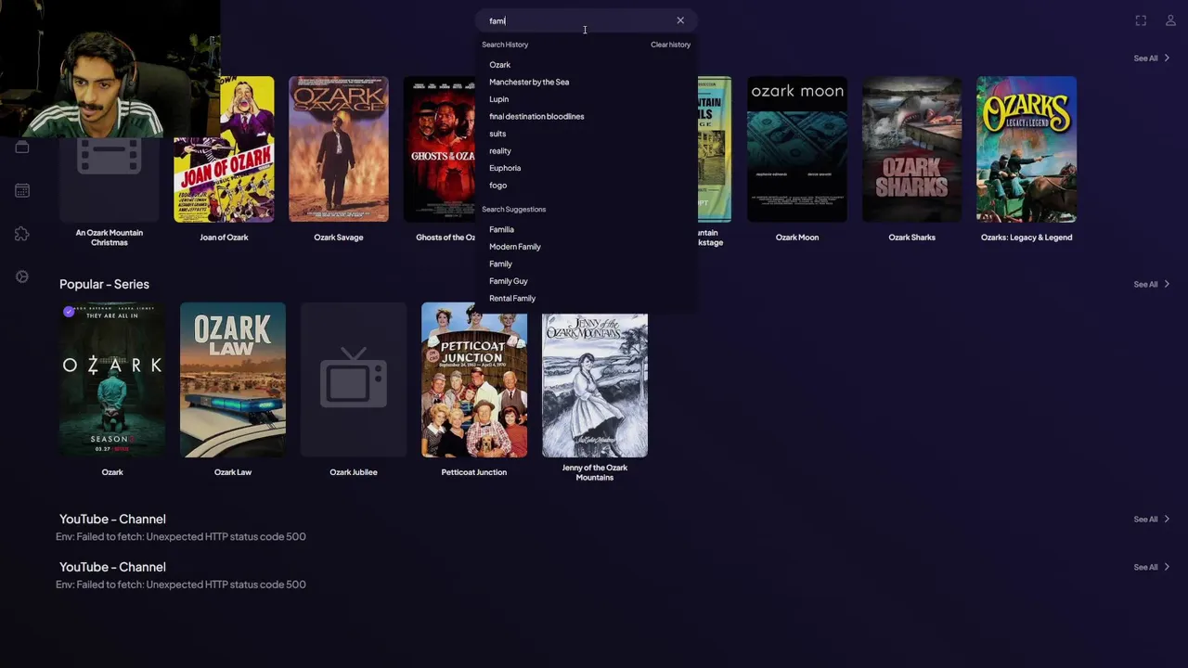Select 'fogo' from search history
The image size is (1188, 668).
[x=498, y=186]
